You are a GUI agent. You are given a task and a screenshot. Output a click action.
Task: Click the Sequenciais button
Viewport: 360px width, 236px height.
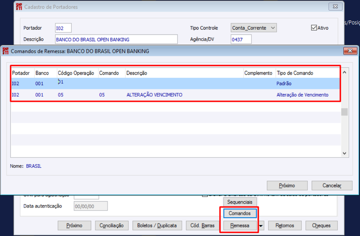tap(240, 202)
